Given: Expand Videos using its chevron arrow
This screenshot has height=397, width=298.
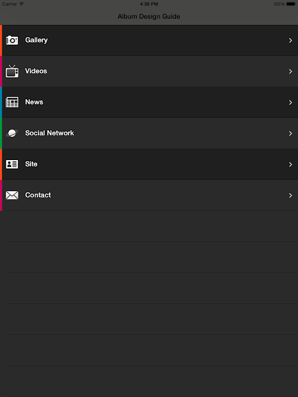Looking at the screenshot, I should tap(291, 71).
